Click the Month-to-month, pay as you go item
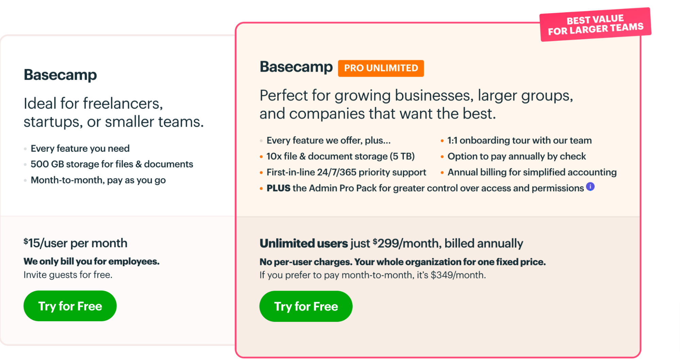The width and height of the screenshot is (680, 362). click(98, 180)
